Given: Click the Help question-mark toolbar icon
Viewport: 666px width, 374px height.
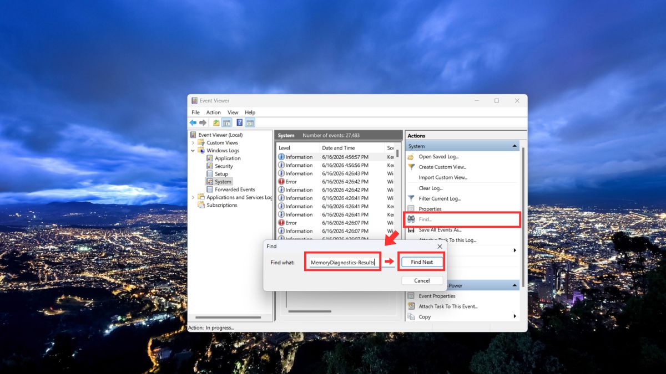Looking at the screenshot, I should [x=239, y=123].
